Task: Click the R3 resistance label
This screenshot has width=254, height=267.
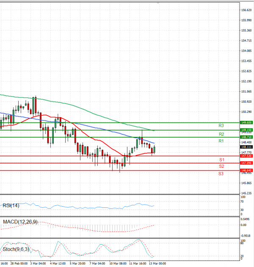Action: 221,125
